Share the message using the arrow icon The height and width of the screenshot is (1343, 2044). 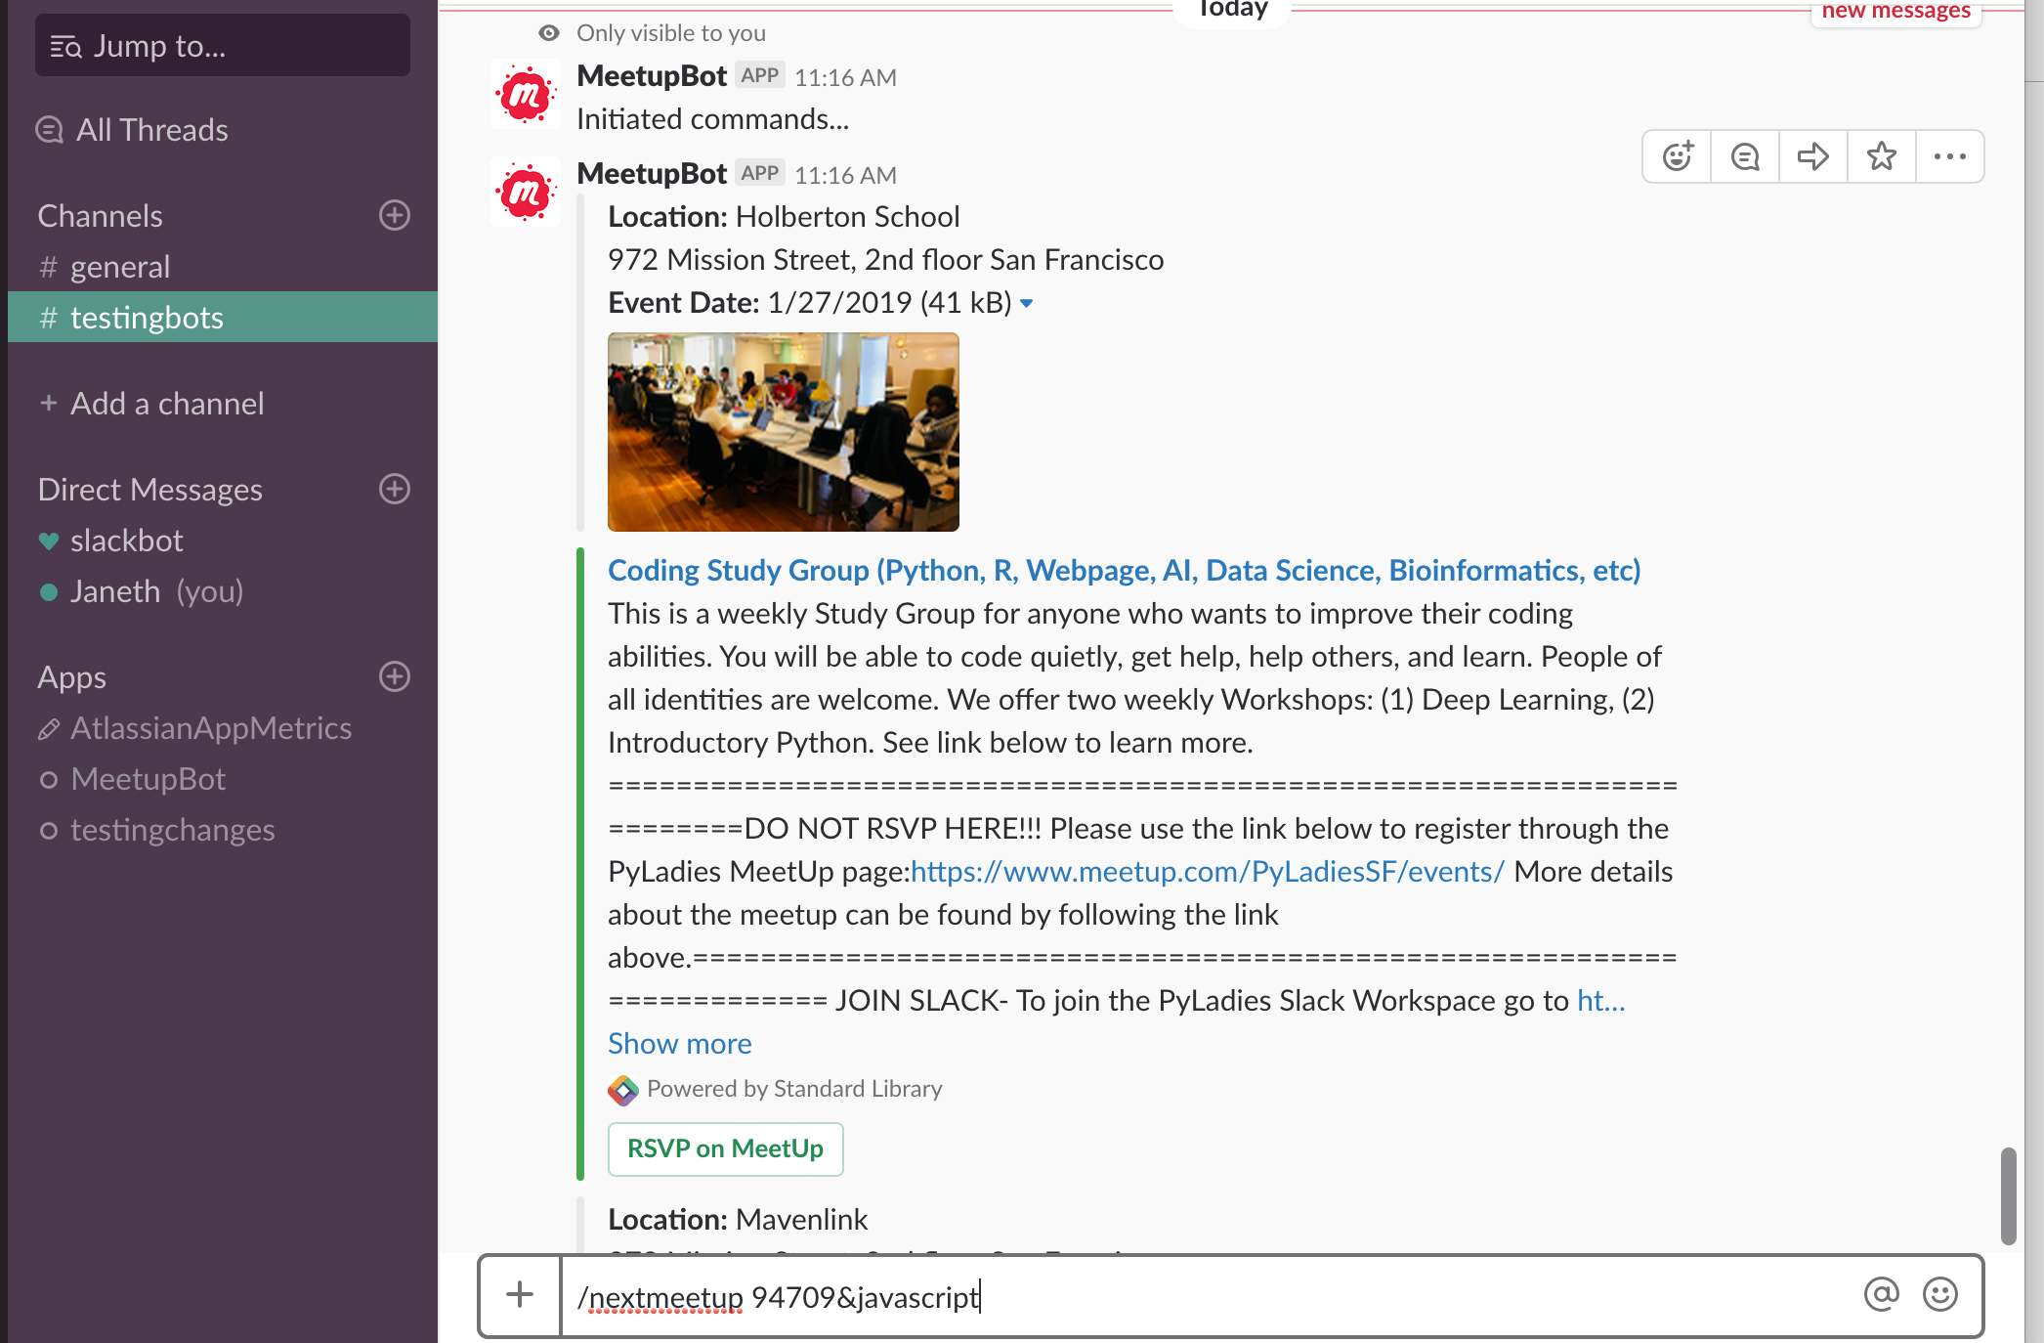coord(1813,156)
